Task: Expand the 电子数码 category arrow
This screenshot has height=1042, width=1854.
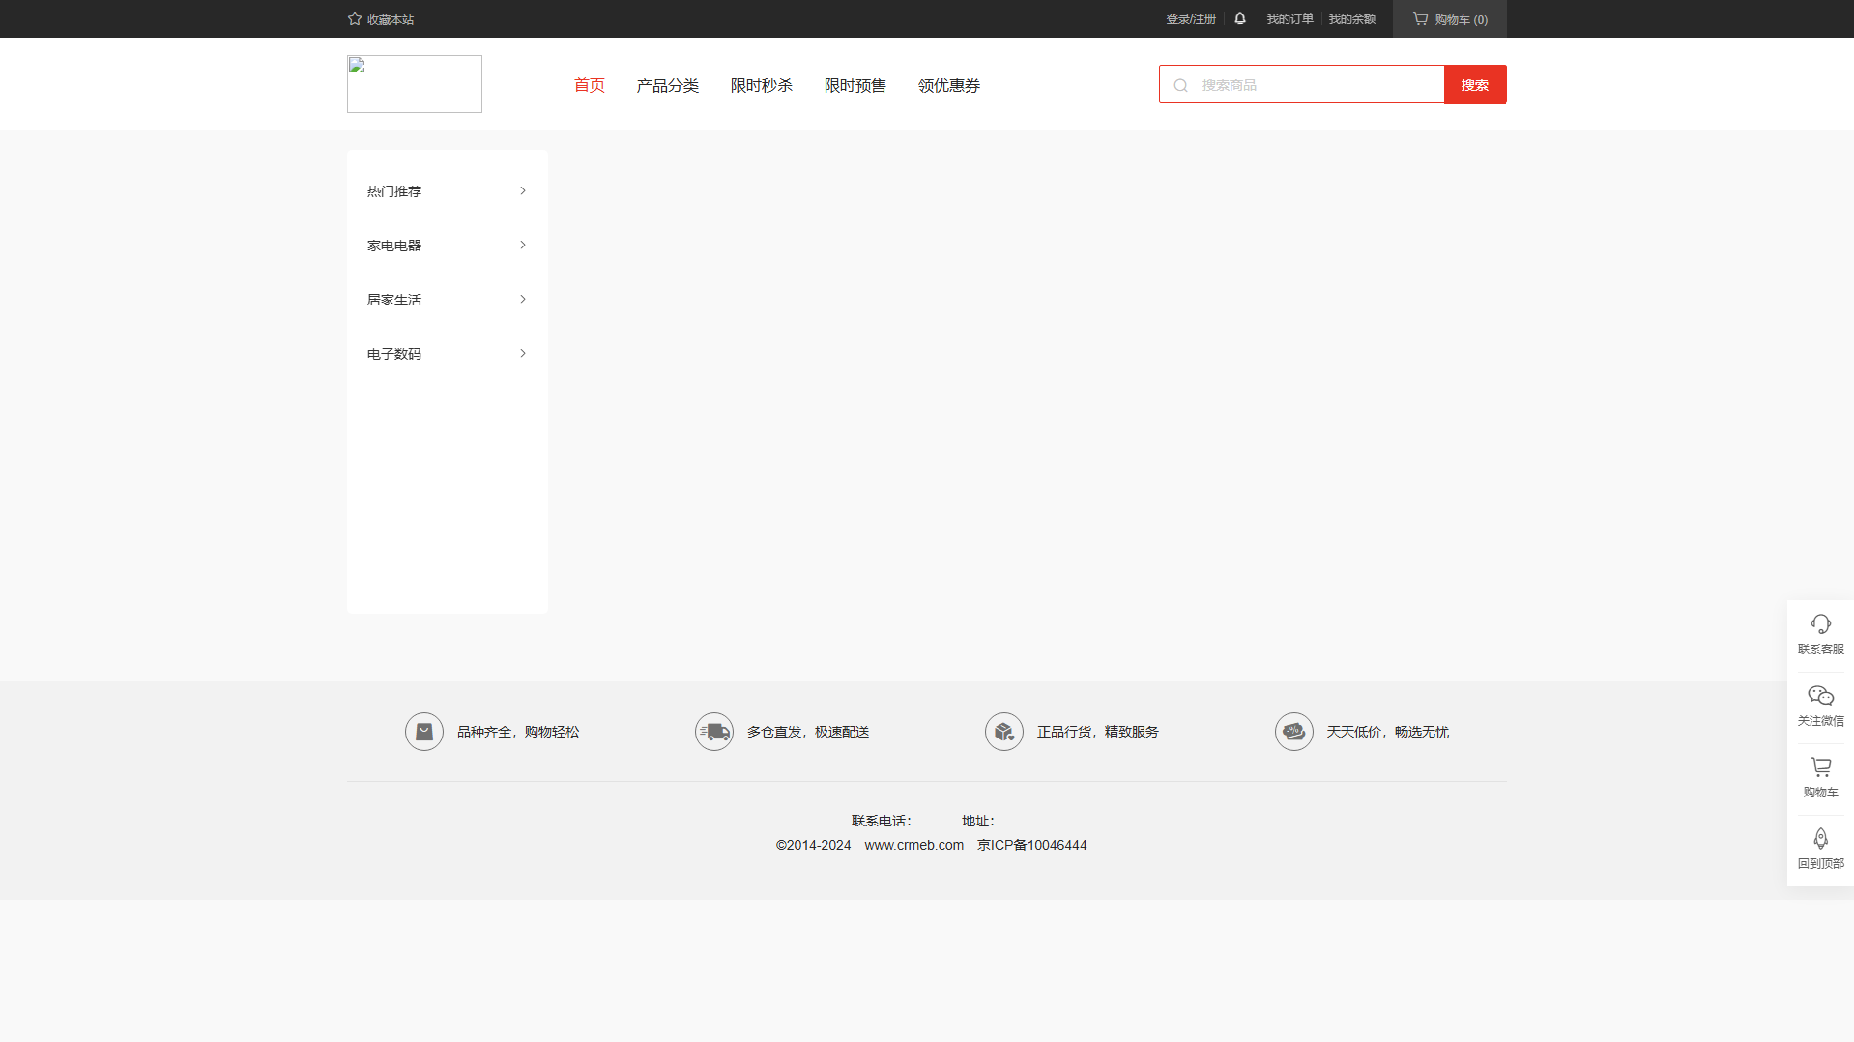Action: click(523, 353)
